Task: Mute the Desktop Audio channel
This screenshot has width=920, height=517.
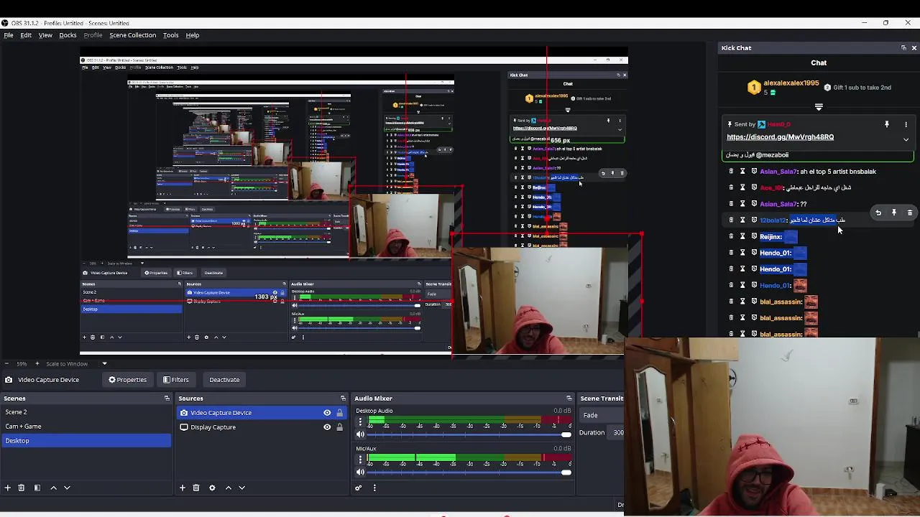Action: [x=361, y=434]
